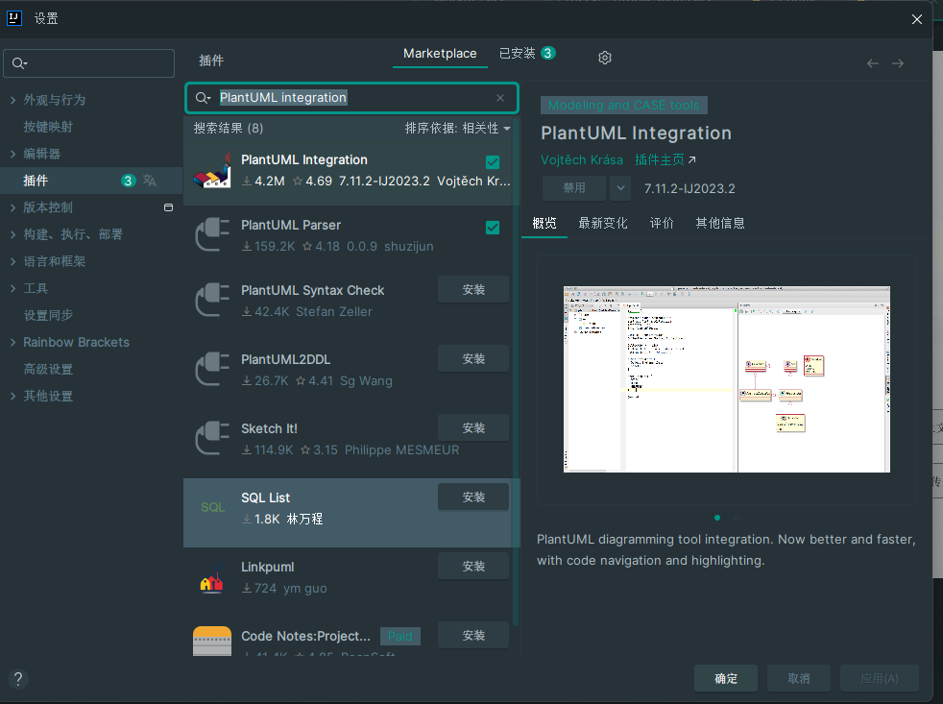943x704 pixels.
Task: Expand the Rainbow Brackets settings node
Action: click(12, 342)
